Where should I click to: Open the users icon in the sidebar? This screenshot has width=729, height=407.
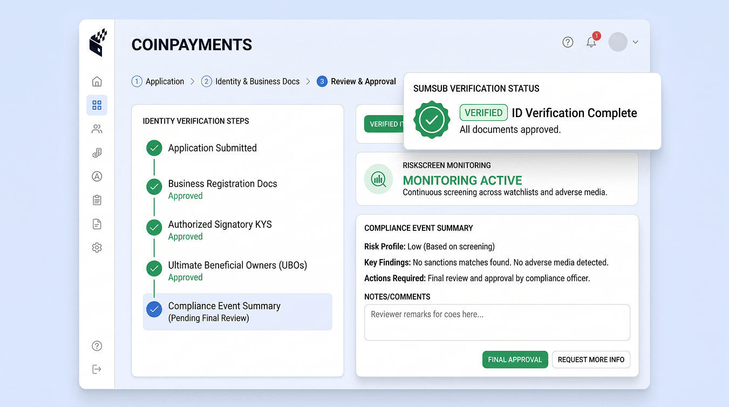[x=97, y=129]
